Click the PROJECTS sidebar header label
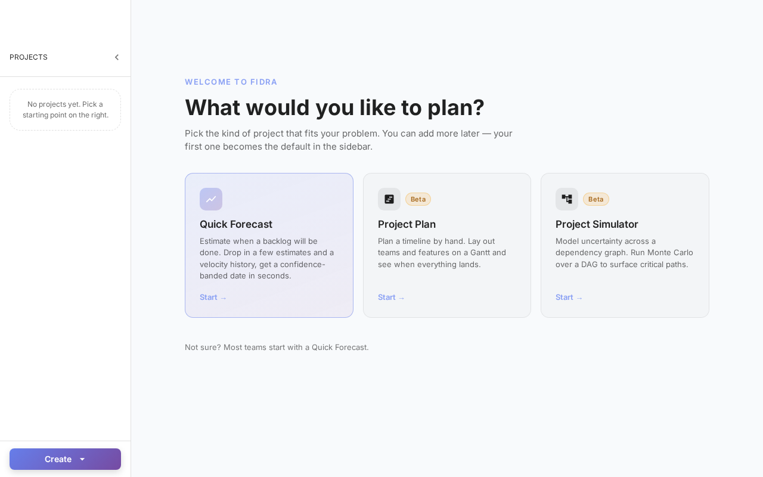 29,57
